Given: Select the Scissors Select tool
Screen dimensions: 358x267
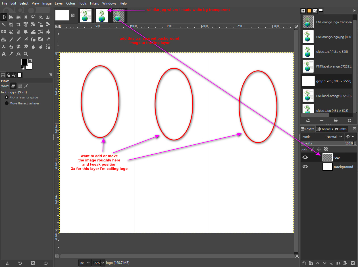Looking at the screenshot, I should (x=41, y=17).
